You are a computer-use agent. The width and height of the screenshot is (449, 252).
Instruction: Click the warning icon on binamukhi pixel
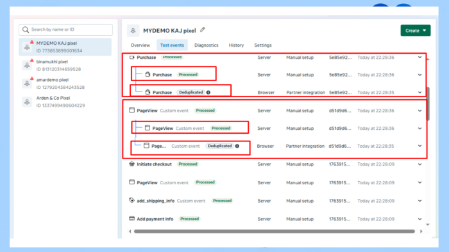click(32, 61)
